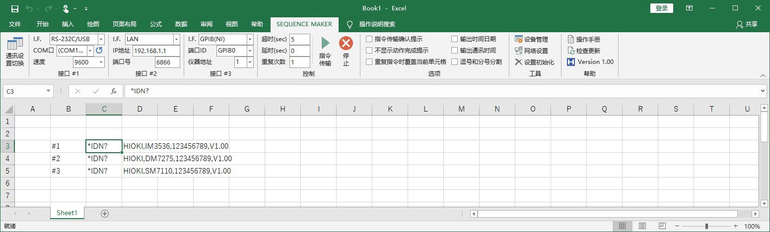This screenshot has height=232, width=770.
Task: Open COM口 port dropdown
Action: (90, 51)
